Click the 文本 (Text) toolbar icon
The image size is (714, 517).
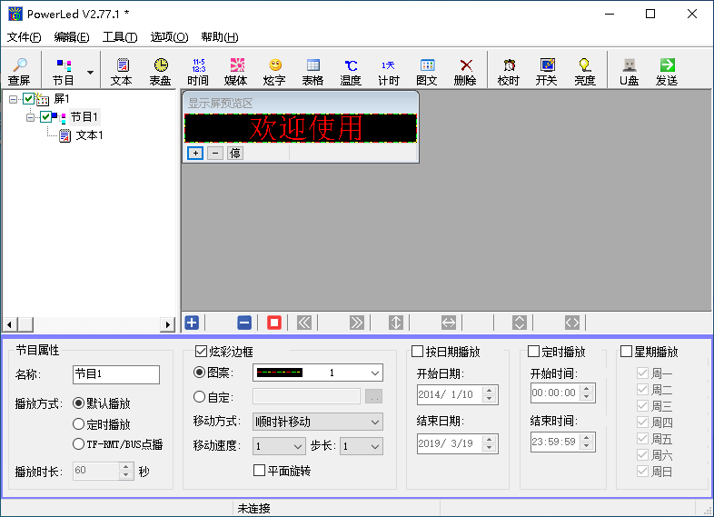click(x=122, y=71)
